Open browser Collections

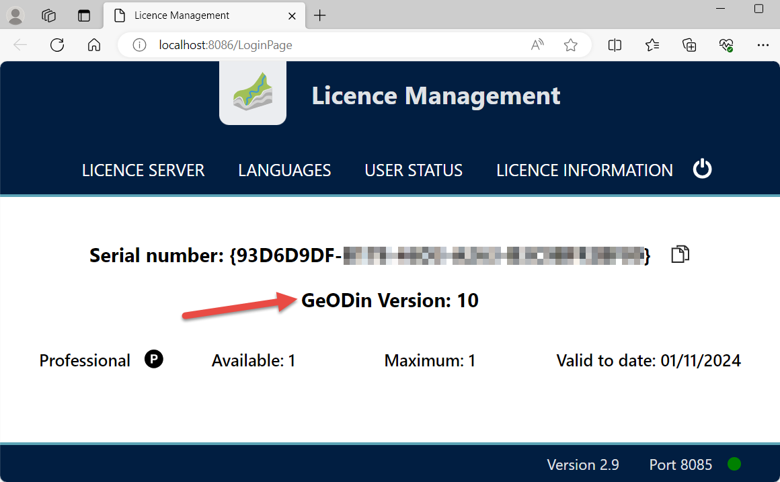click(689, 45)
